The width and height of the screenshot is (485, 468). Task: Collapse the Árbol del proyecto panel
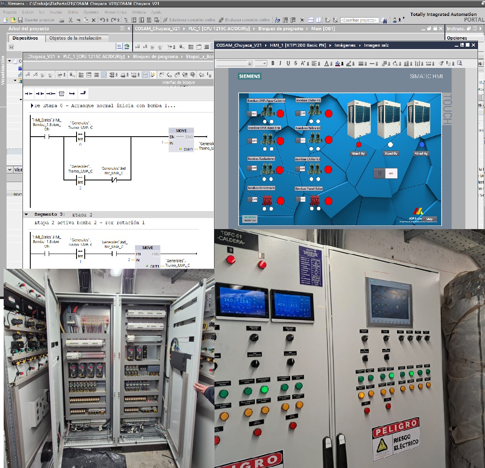tap(129, 29)
